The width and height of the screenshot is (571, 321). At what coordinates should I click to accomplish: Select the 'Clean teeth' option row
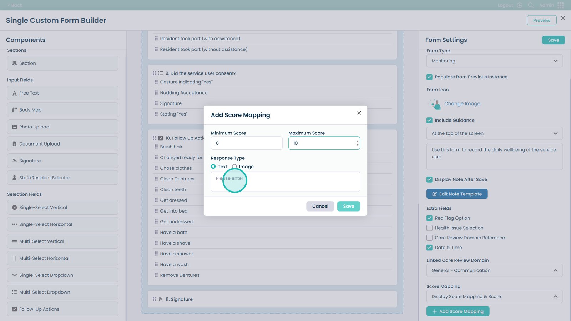[x=272, y=190]
